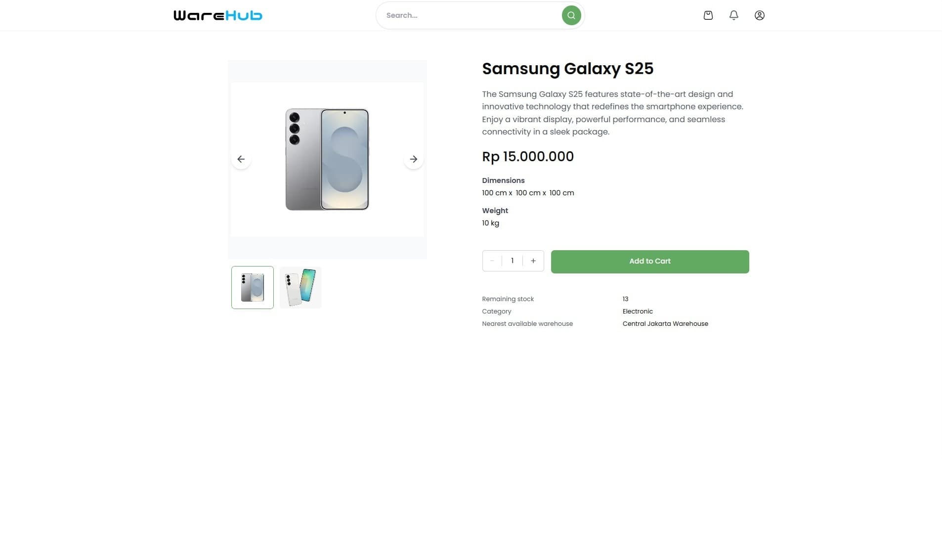Check notifications via the bell icon
This screenshot has height=534, width=942.
tap(733, 15)
